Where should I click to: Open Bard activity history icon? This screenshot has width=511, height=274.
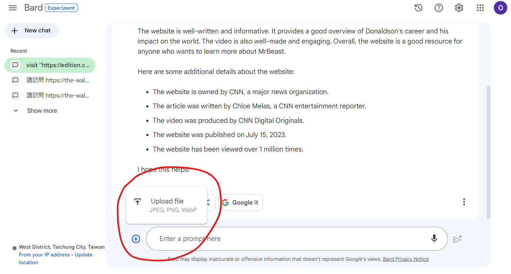pyautogui.click(x=419, y=8)
